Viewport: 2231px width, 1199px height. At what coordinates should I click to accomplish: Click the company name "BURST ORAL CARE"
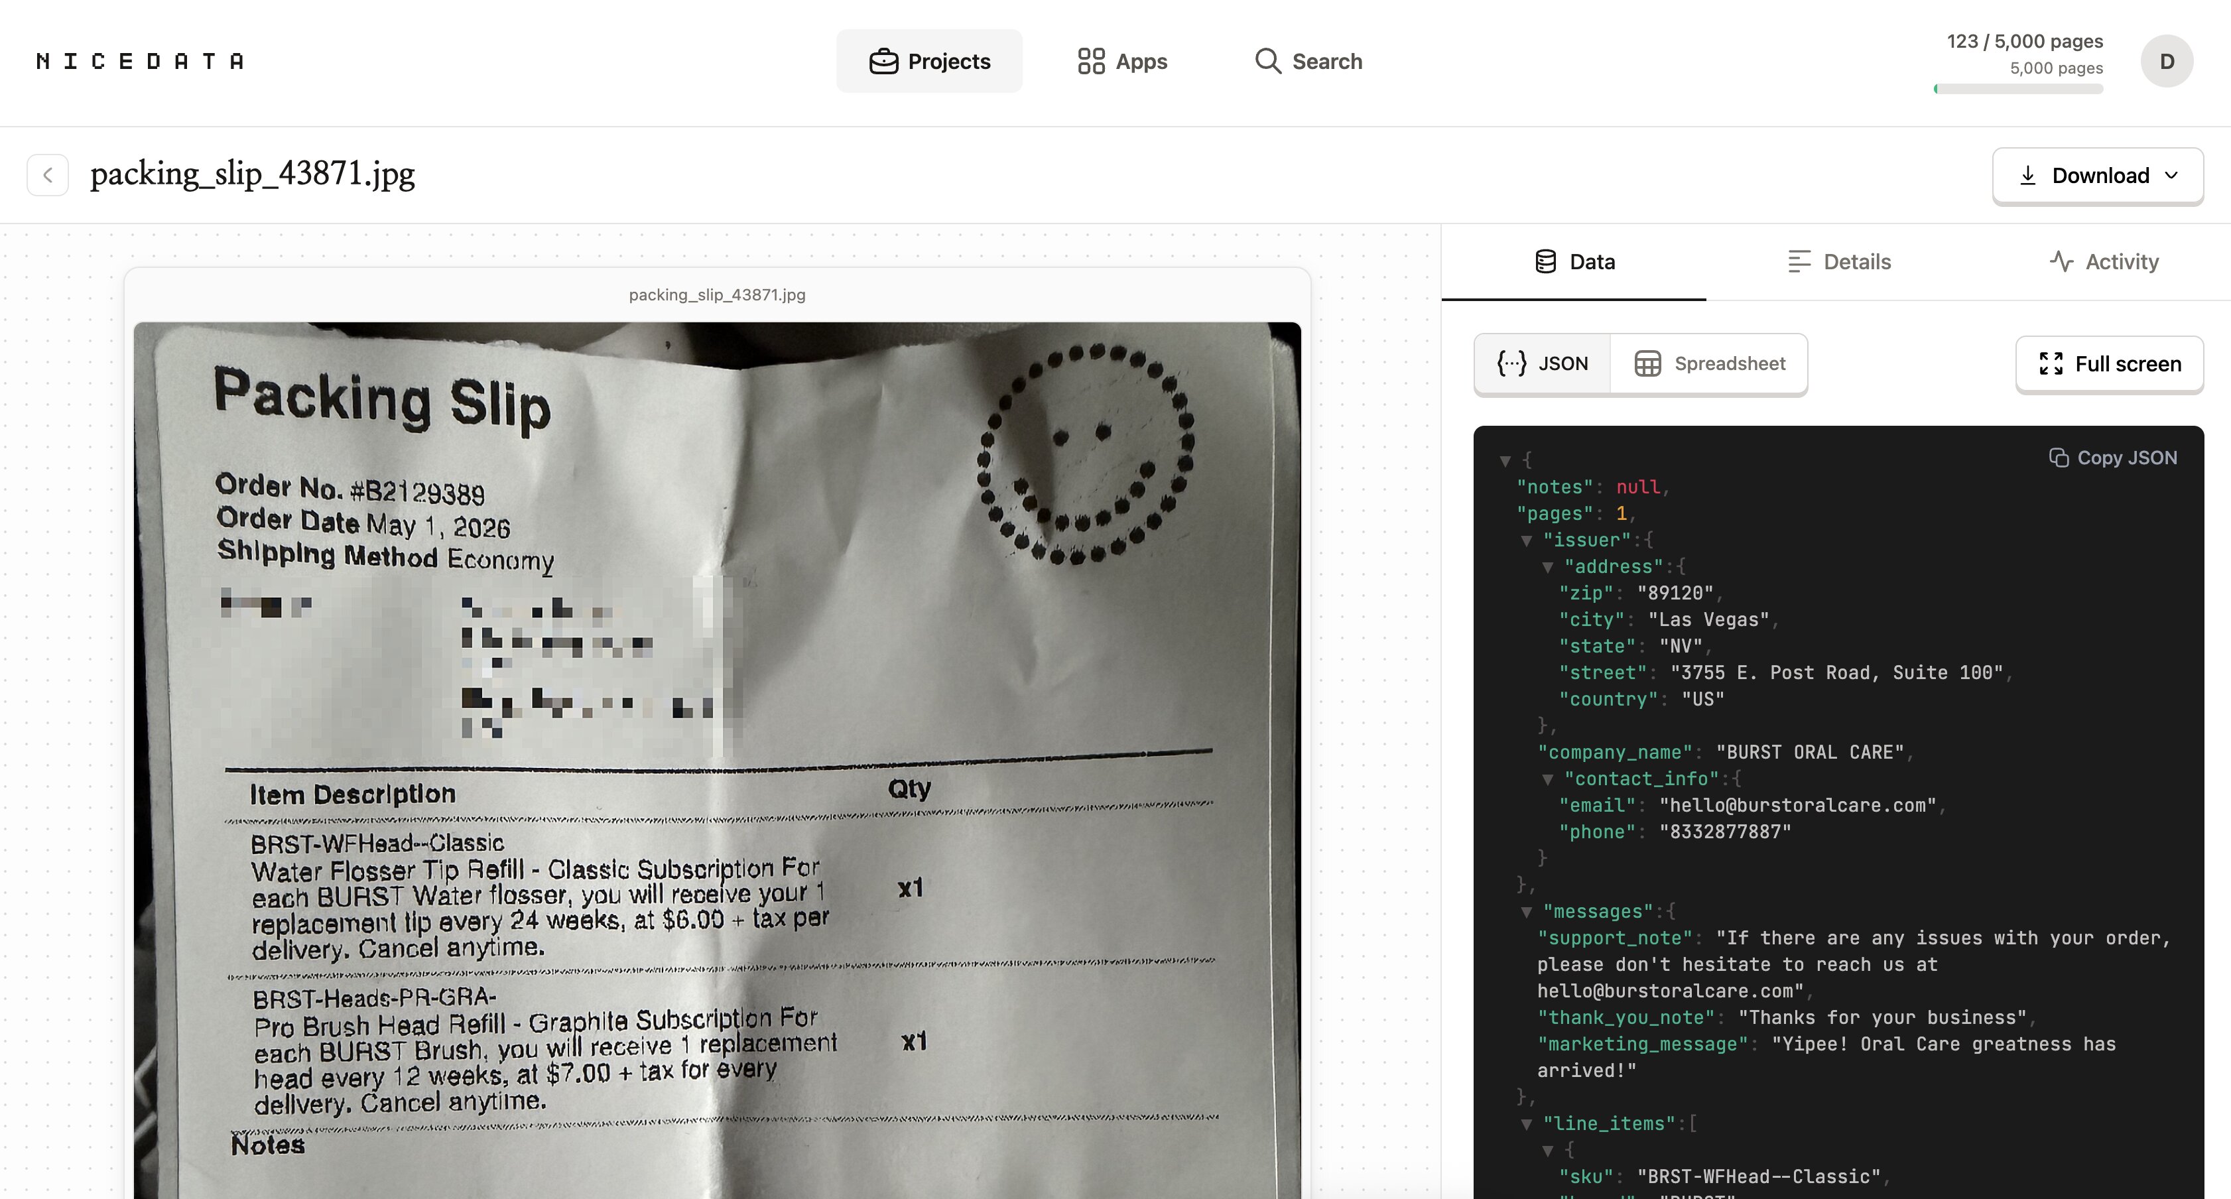1810,753
